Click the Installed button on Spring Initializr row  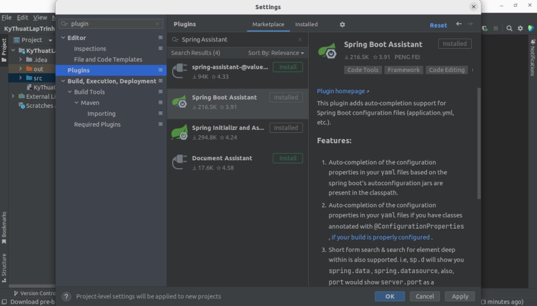(x=286, y=128)
